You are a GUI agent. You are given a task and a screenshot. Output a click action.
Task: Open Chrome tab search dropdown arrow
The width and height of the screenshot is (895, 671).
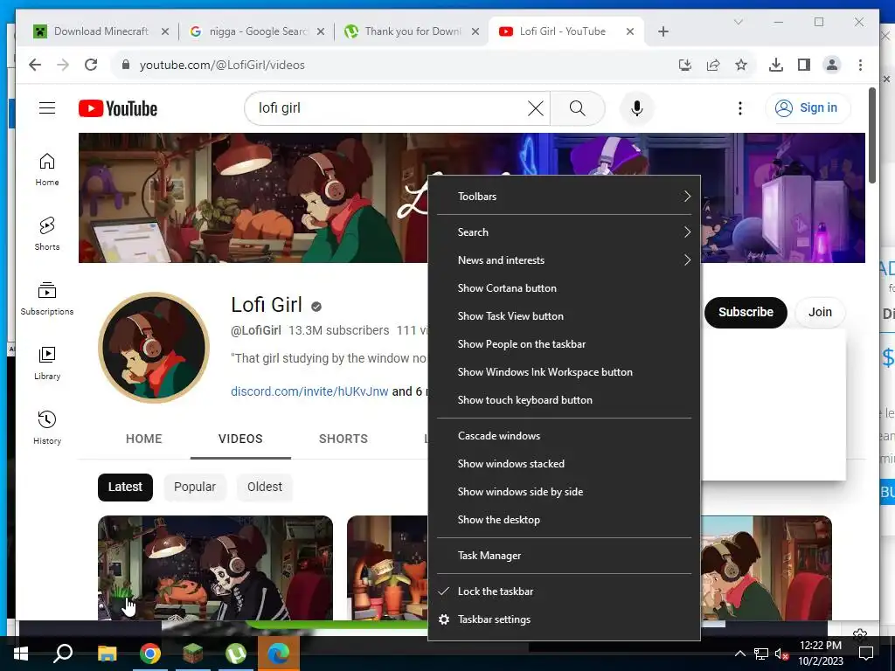point(738,22)
